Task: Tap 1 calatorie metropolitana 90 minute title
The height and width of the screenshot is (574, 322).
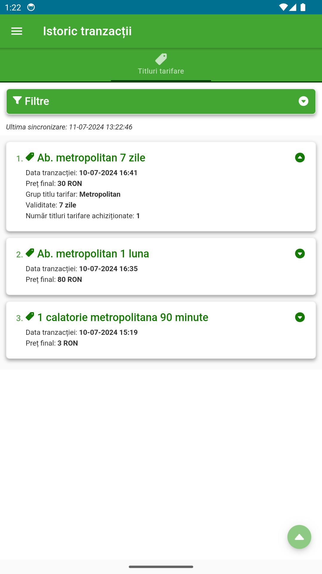Action: tap(123, 317)
